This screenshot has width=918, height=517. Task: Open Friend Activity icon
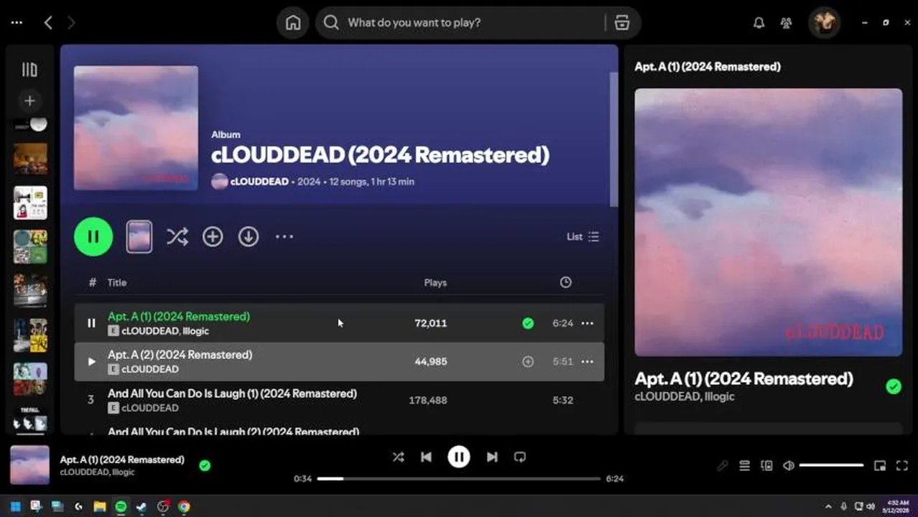click(786, 23)
